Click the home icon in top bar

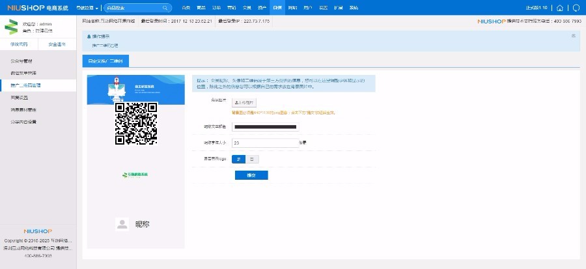point(559,8)
